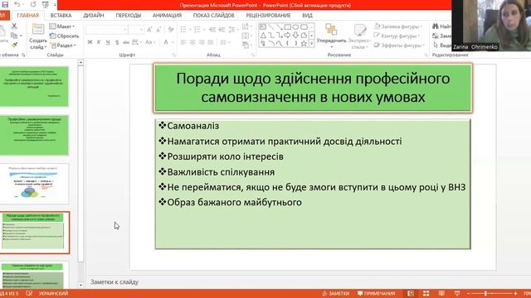Expand the shapes gallery more arrow
Viewport: 531px width, 298px height.
[x=312, y=43]
